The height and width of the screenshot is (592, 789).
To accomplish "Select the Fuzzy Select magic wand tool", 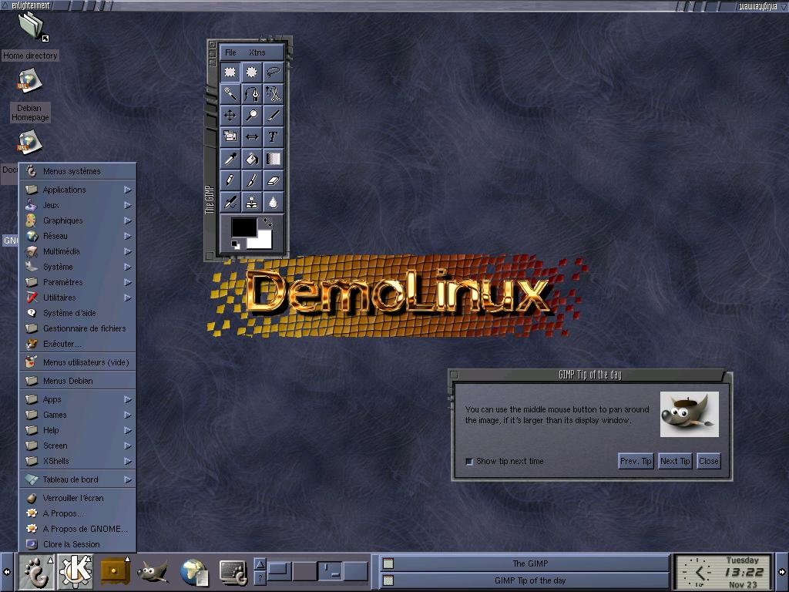I will tap(230, 93).
